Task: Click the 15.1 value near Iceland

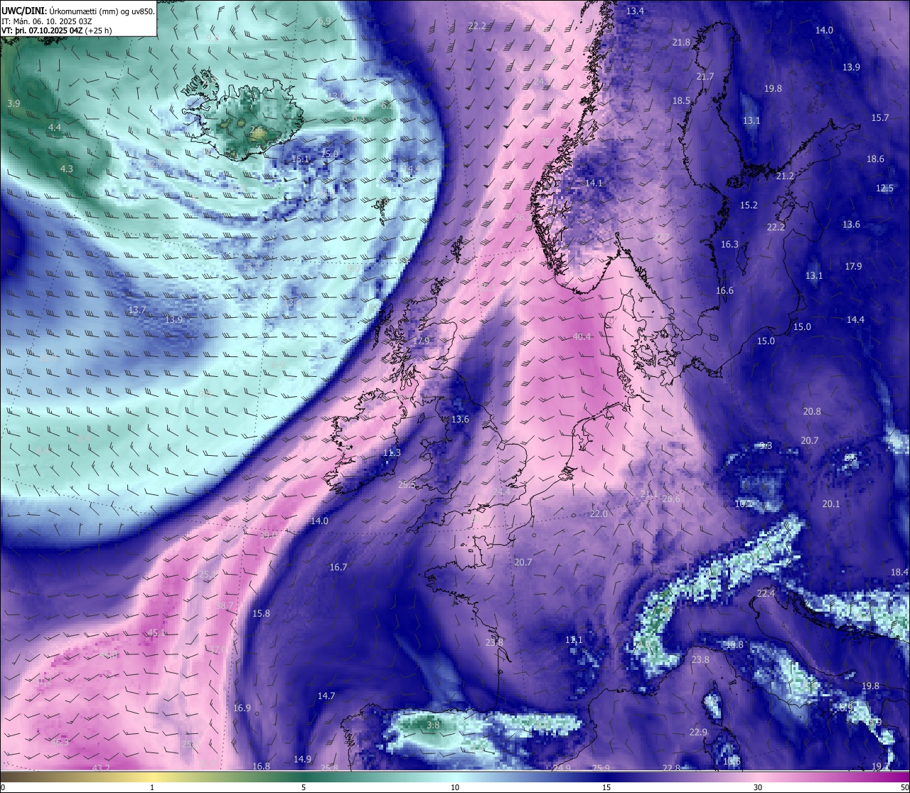Action: 300,159
